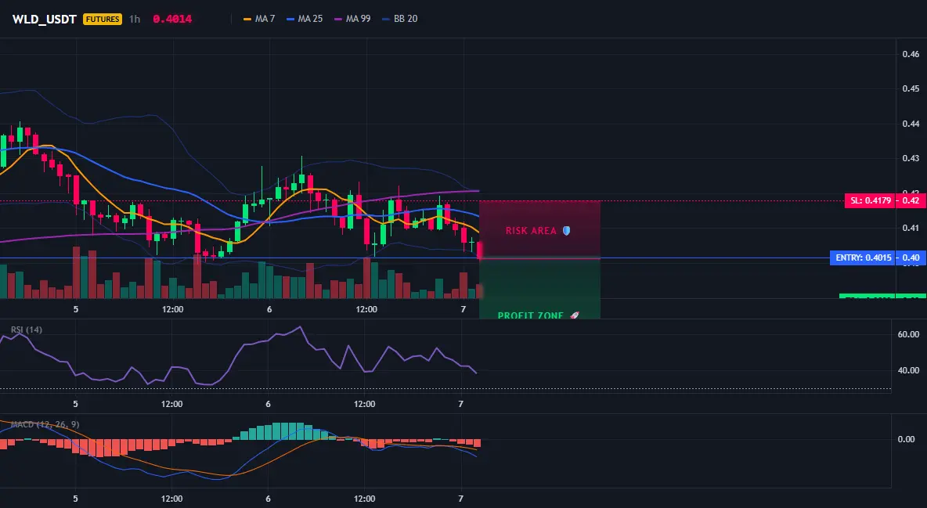Click the 60.00 RSI axis value

click(x=909, y=334)
